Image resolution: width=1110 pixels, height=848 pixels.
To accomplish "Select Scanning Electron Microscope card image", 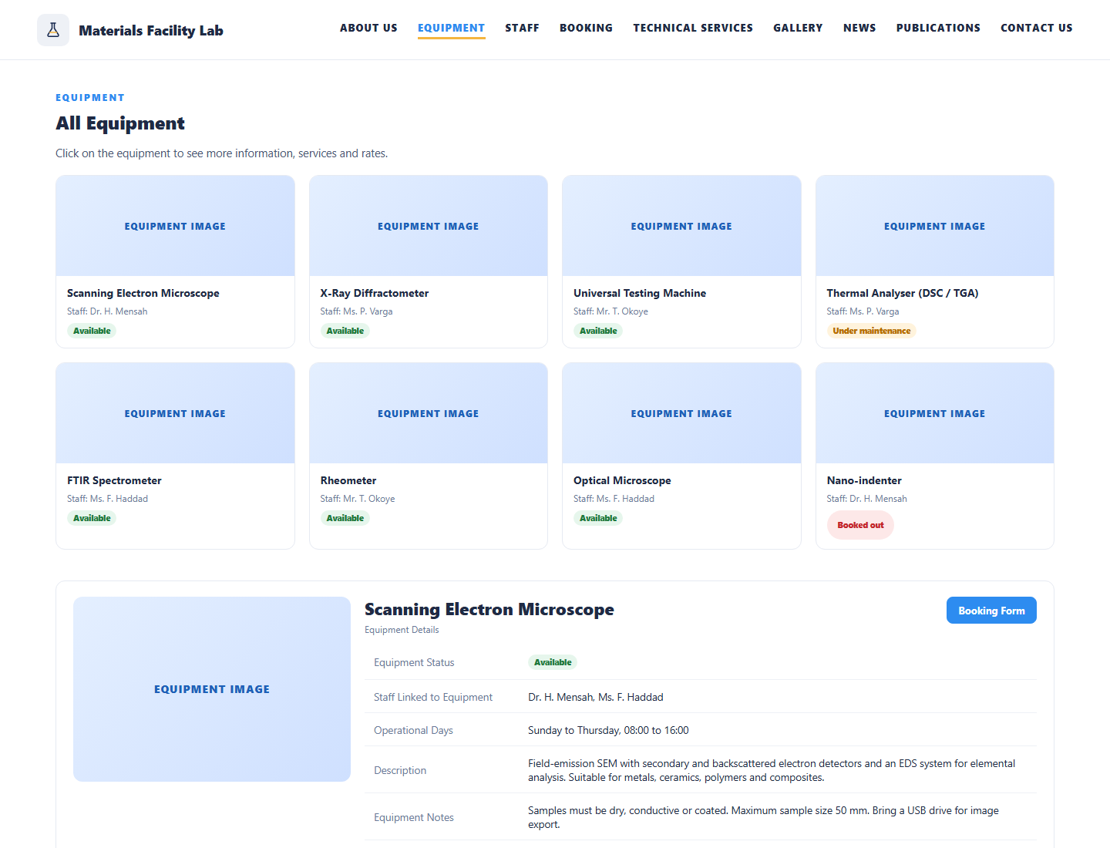I will click(x=175, y=226).
